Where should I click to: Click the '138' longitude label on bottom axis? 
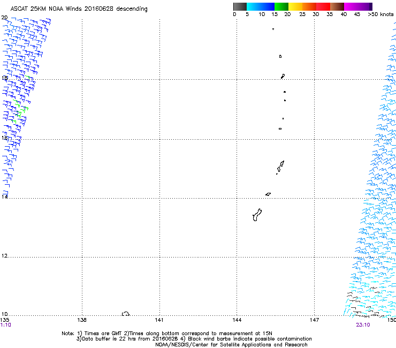82,320
